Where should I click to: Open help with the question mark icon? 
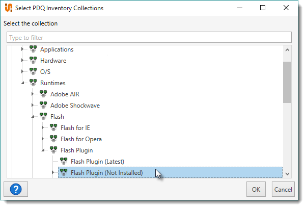tap(15, 190)
